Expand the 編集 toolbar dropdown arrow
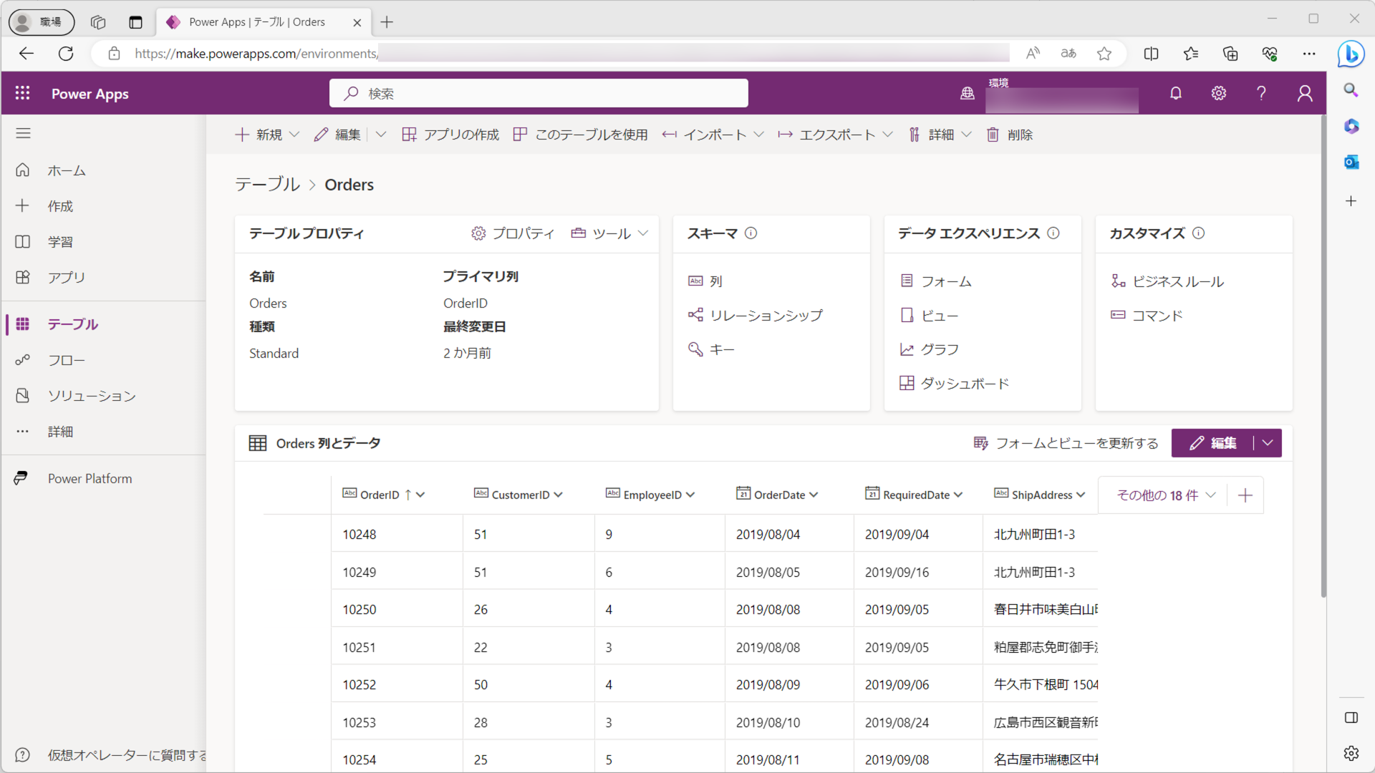This screenshot has width=1375, height=773. click(381, 135)
